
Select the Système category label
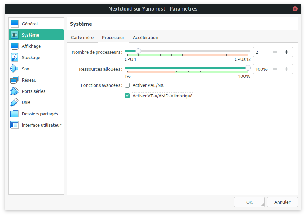[x=31, y=35]
